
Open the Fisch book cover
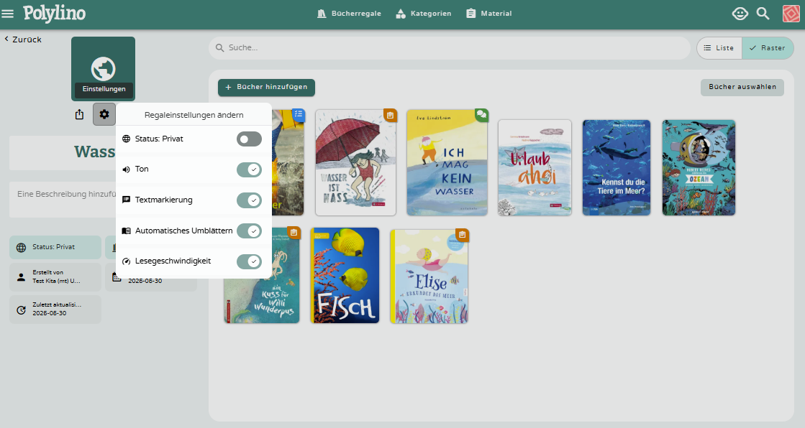345,275
